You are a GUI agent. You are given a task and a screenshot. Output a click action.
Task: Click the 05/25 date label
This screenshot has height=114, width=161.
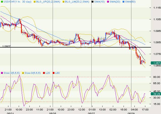(x=53, y=113)
